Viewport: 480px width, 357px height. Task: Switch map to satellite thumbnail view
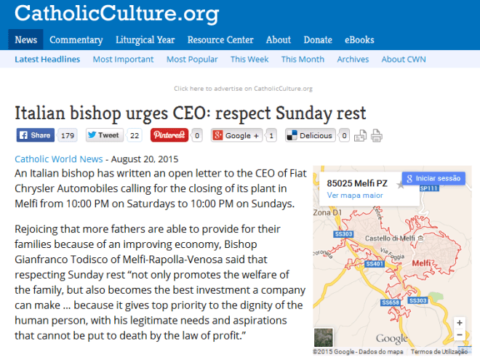click(x=324, y=337)
